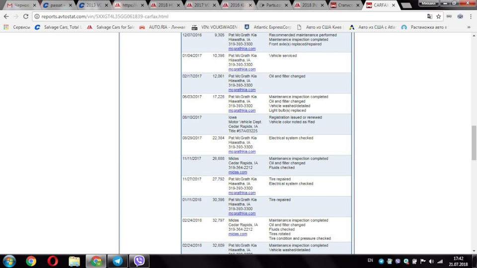477x268 pixels.
Task: Click mcgrathkia.com link in 12/07/2016 row
Action: pyautogui.click(x=242, y=49)
